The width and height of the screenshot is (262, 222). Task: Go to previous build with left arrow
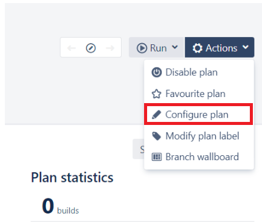tap(72, 48)
